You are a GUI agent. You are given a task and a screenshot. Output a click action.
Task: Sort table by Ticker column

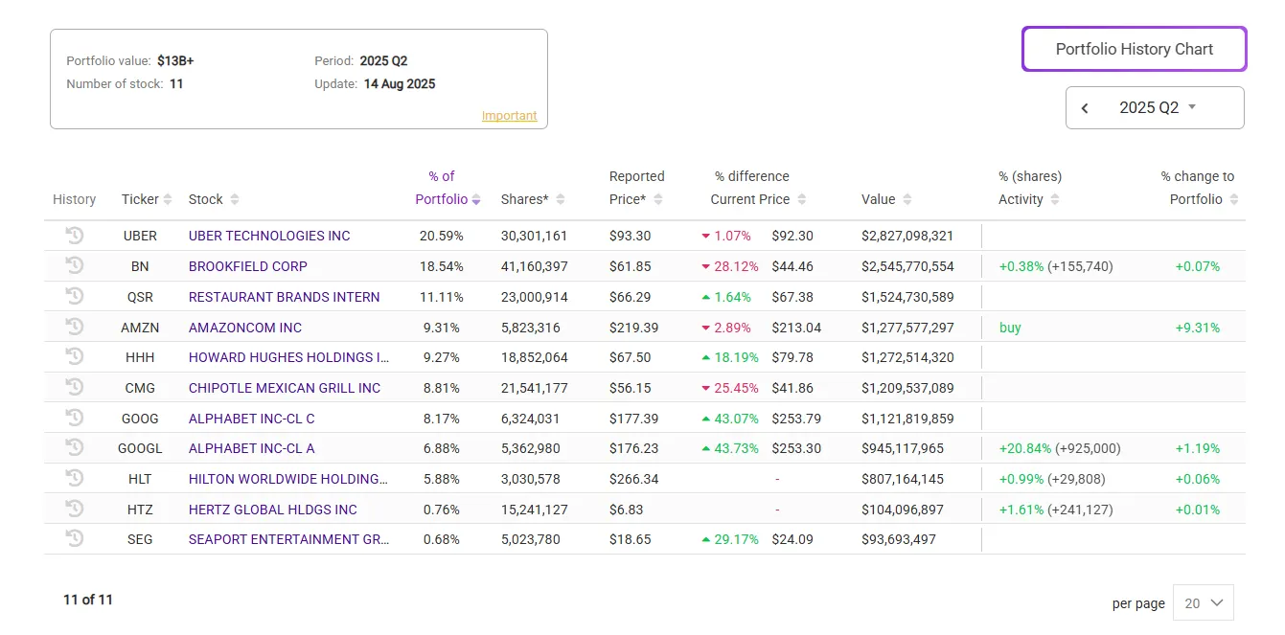[147, 199]
